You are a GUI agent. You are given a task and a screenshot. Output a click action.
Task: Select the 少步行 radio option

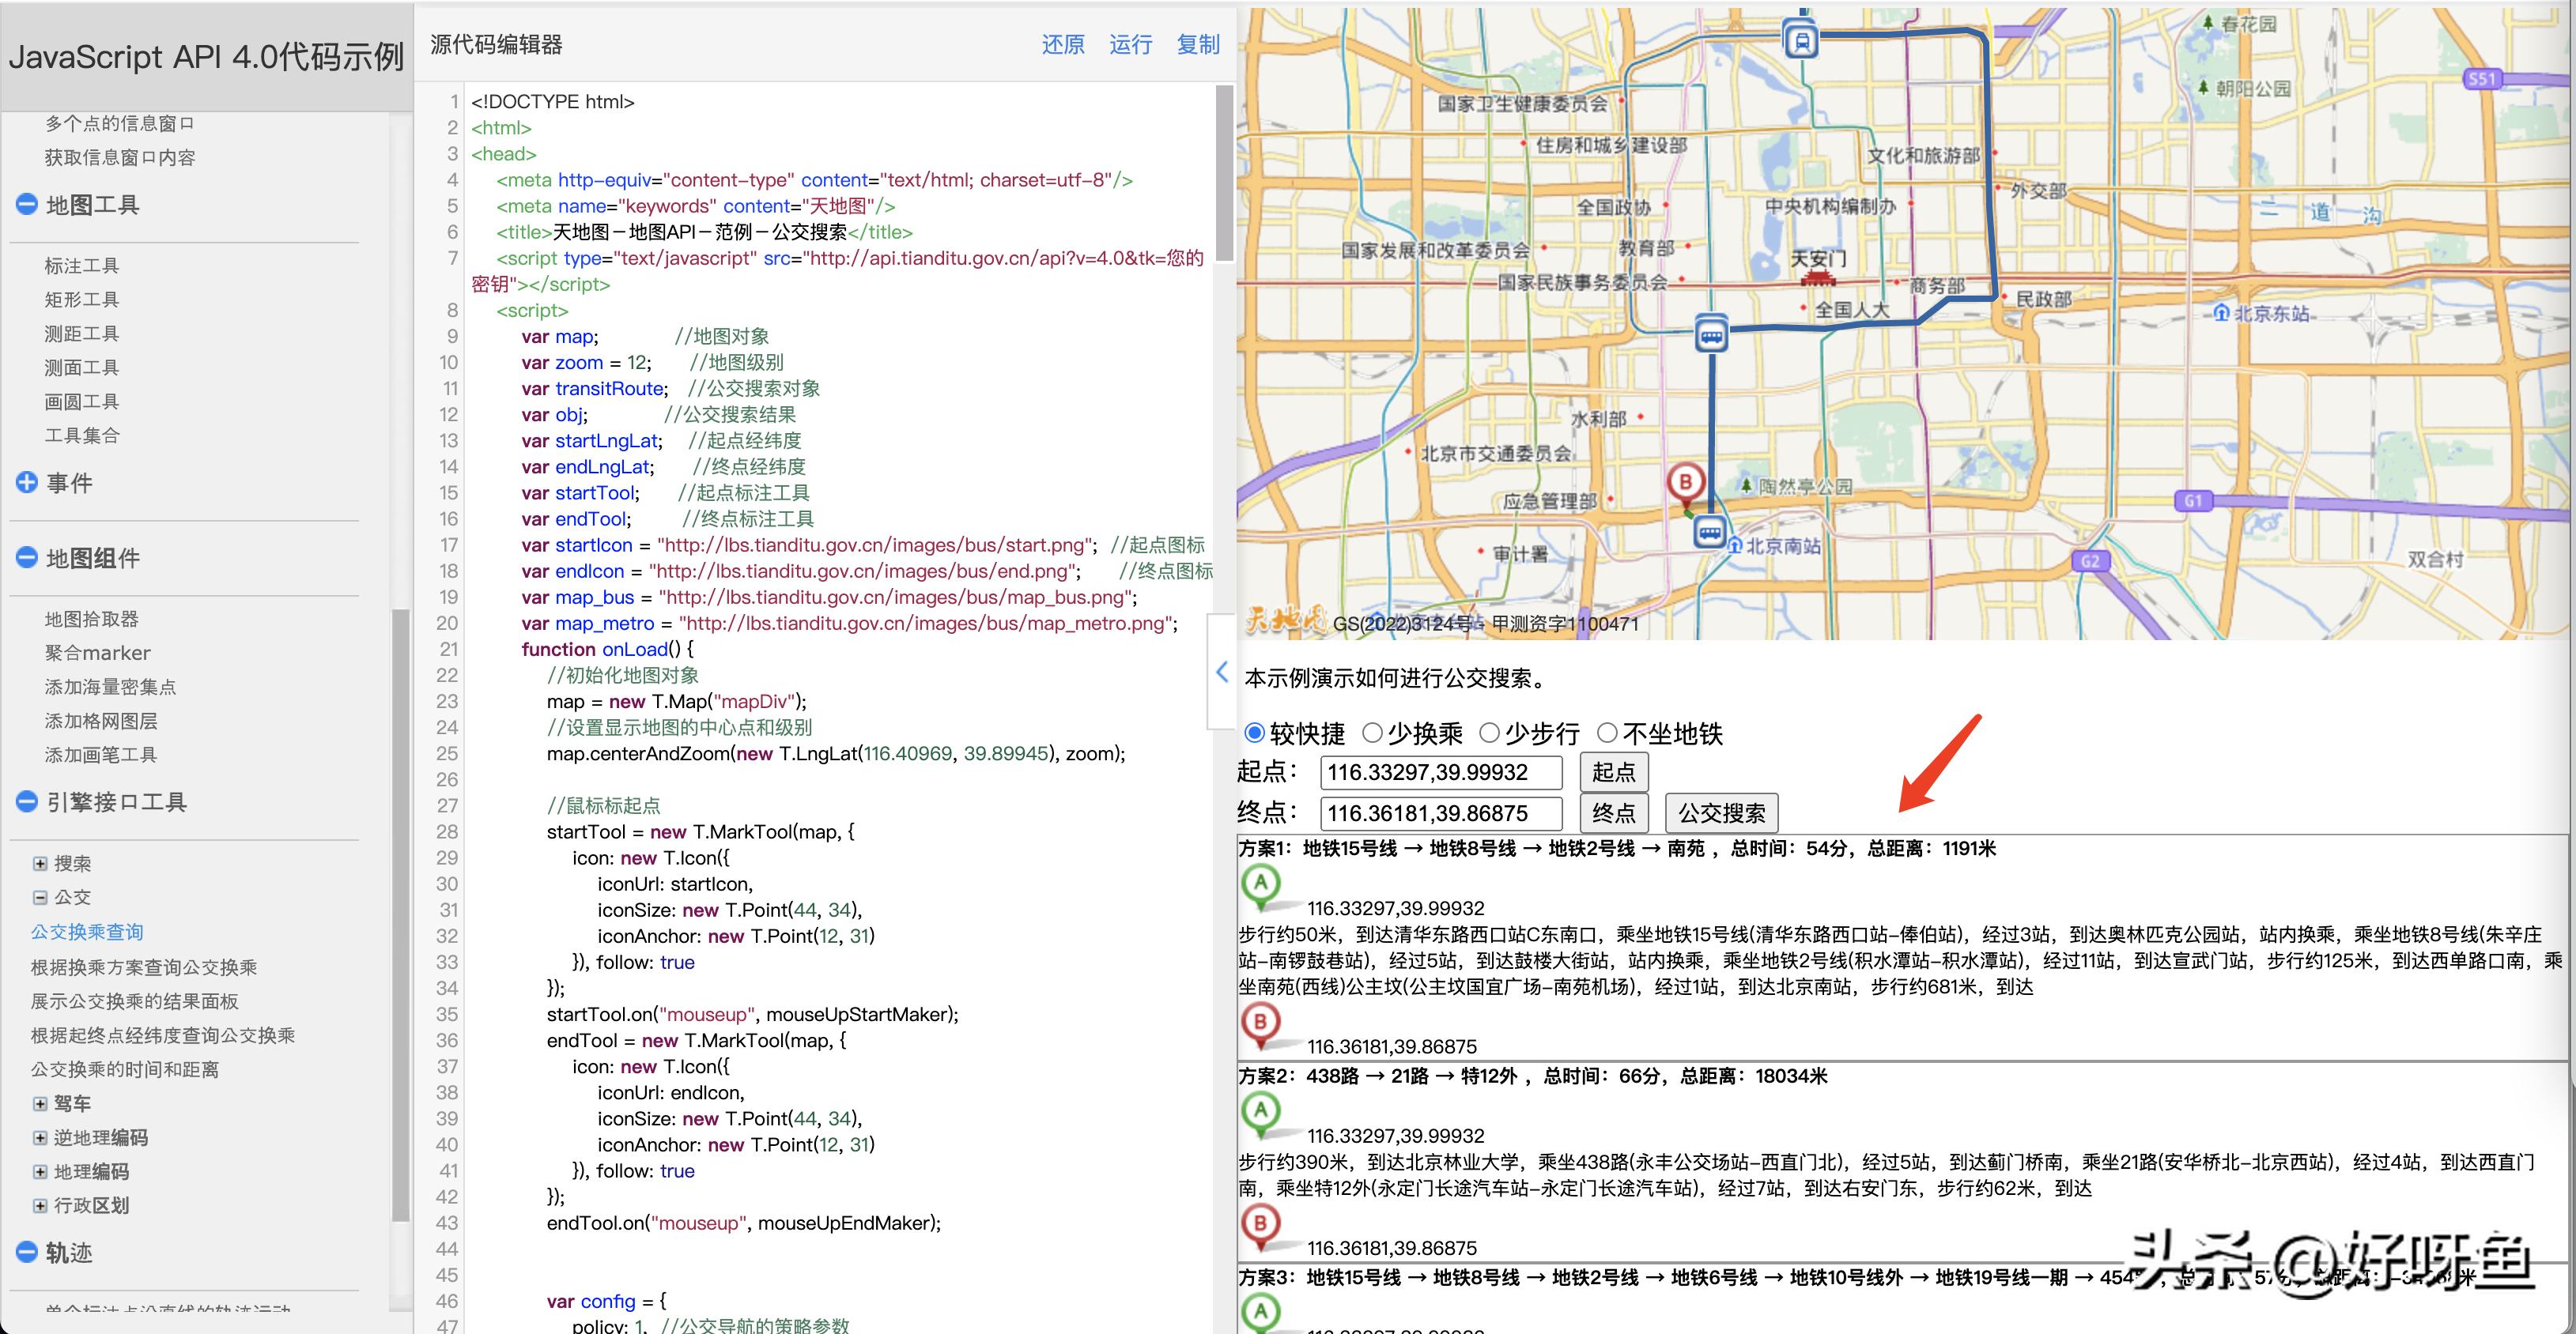(x=1489, y=733)
